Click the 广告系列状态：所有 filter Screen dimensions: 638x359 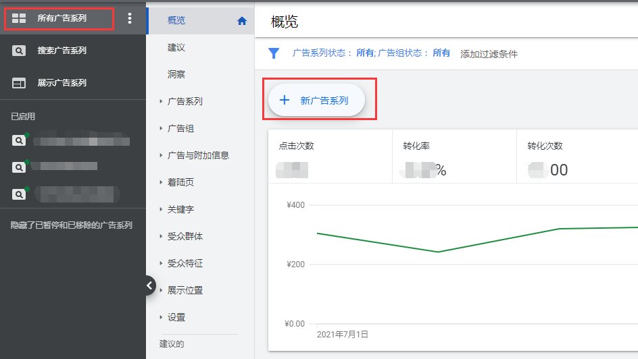coord(333,53)
